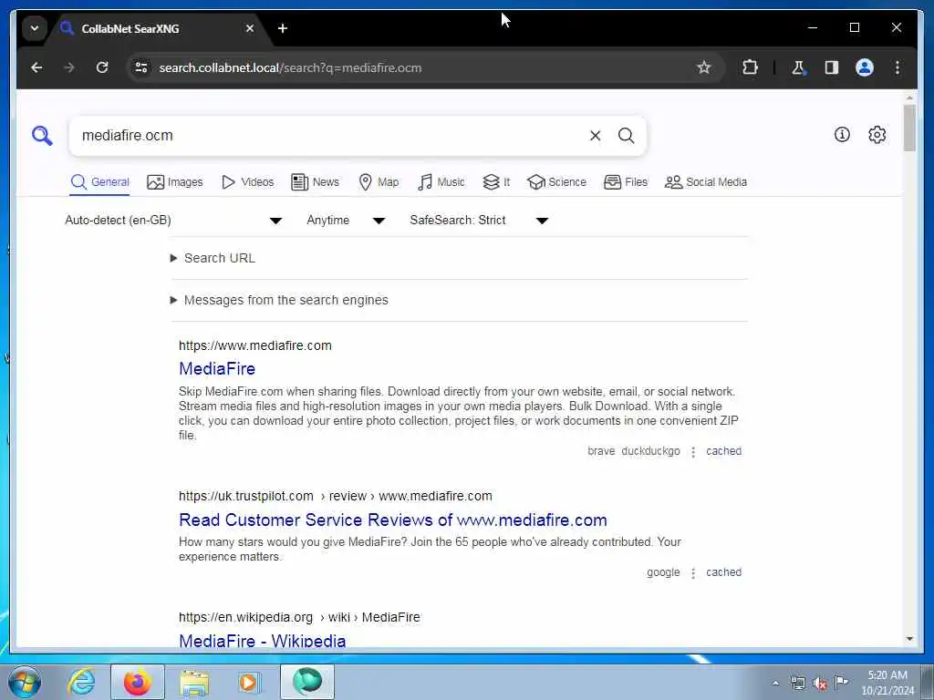Open Firefox from the taskbar

[x=138, y=682]
